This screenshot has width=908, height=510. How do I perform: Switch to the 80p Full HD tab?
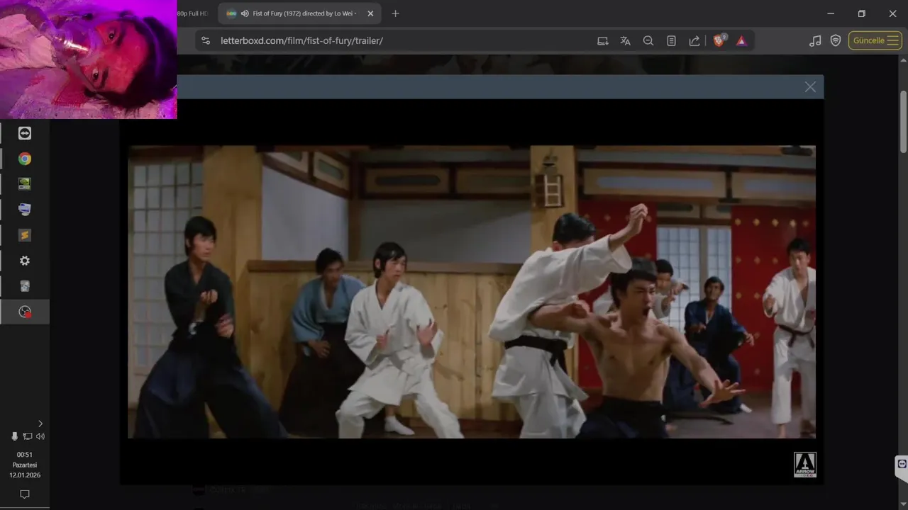(193, 13)
